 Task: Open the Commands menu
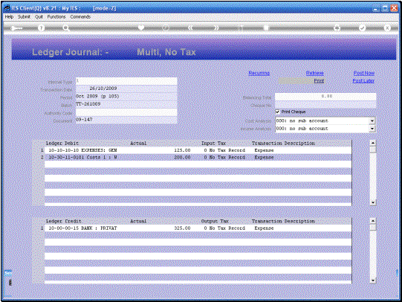[80, 16]
